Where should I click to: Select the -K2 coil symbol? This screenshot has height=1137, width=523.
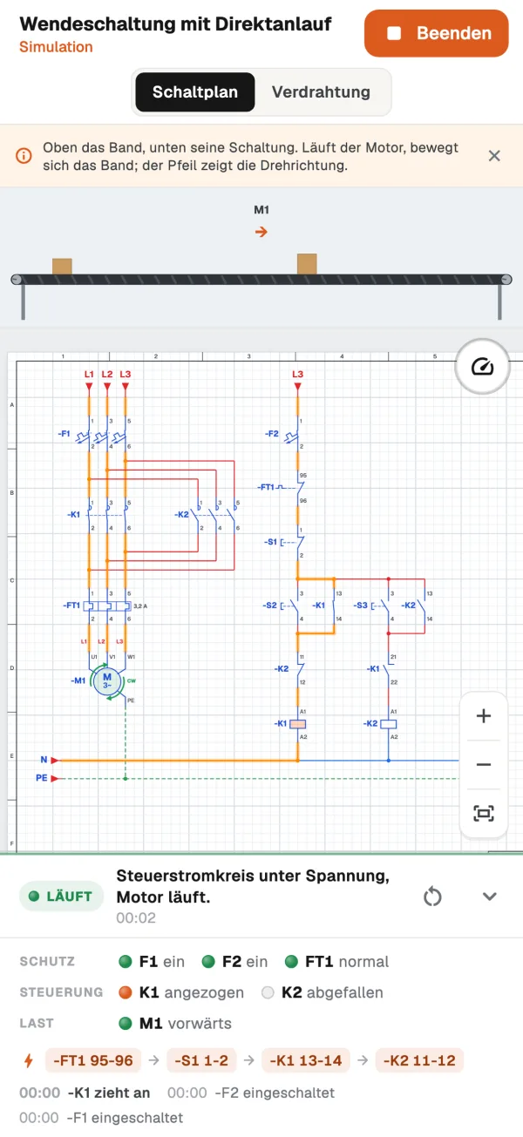click(389, 724)
